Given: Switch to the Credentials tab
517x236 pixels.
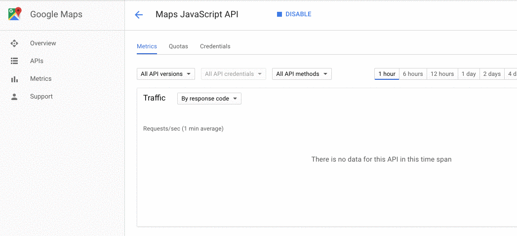Looking at the screenshot, I should (215, 46).
